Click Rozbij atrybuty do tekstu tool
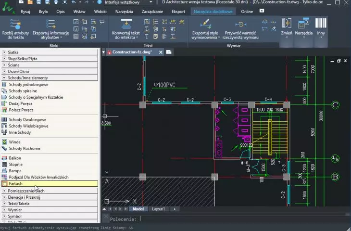Image resolution: width=351 pixels, height=231 pixels. click(15, 29)
